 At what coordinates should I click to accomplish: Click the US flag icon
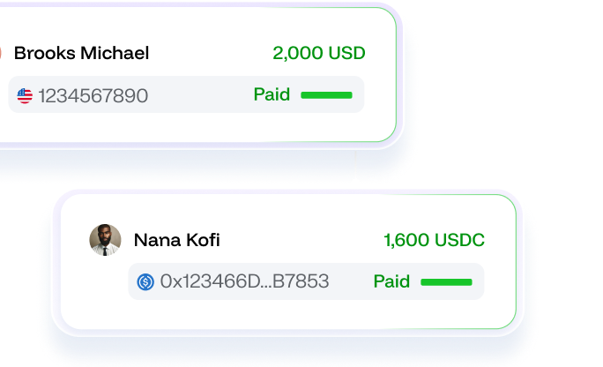(25, 95)
